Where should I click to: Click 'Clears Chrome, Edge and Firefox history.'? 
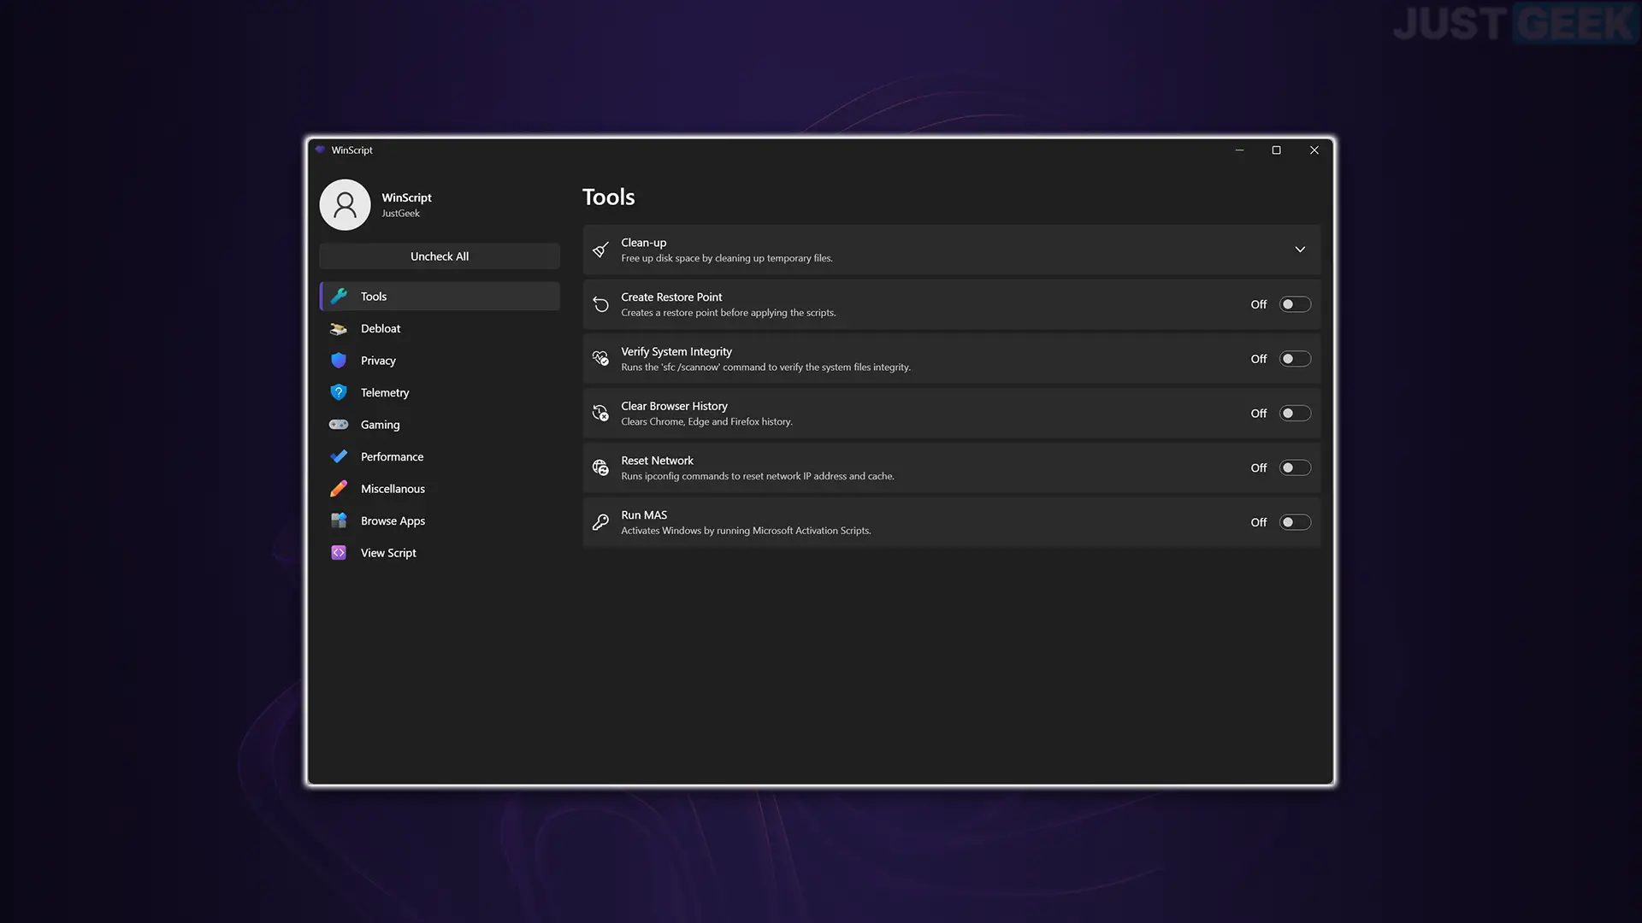(x=706, y=422)
